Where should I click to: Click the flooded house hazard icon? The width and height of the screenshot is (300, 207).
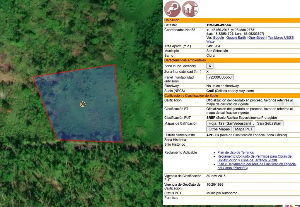[190, 9]
